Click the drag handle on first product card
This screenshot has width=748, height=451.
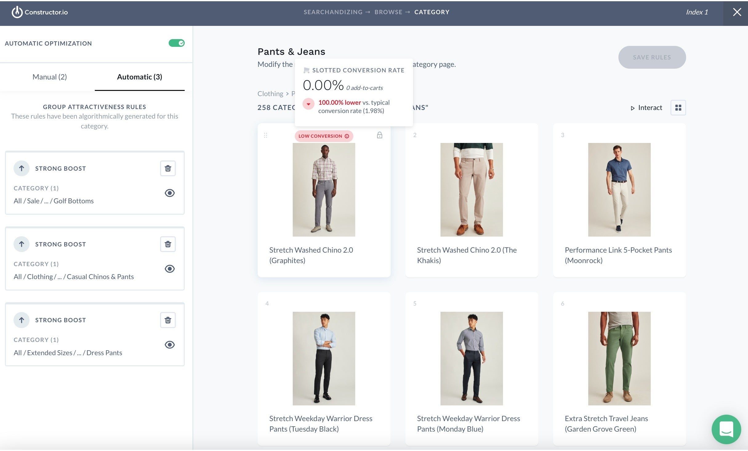[x=266, y=135]
